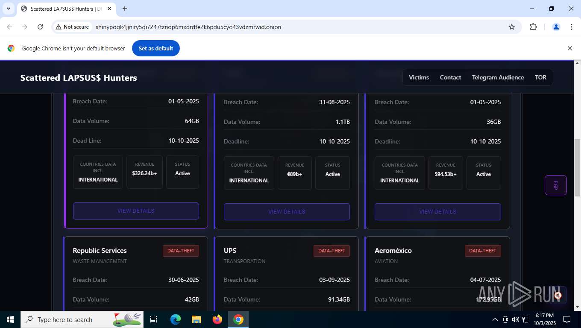581x328 pixels.
Task: View details of the 64GB breach card
Action: coord(136,211)
